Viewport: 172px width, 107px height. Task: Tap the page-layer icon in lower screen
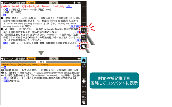pyautogui.click(x=84, y=102)
